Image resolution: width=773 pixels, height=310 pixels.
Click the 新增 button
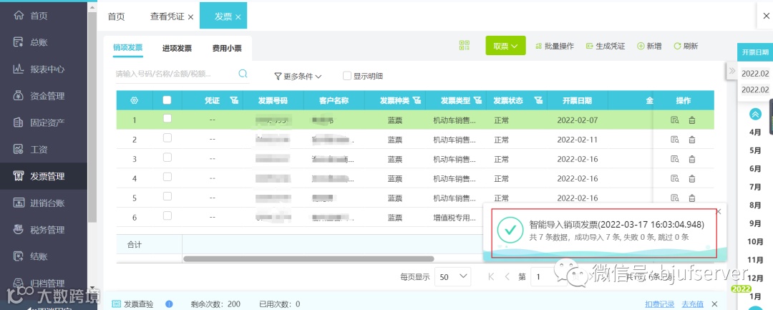(649, 46)
